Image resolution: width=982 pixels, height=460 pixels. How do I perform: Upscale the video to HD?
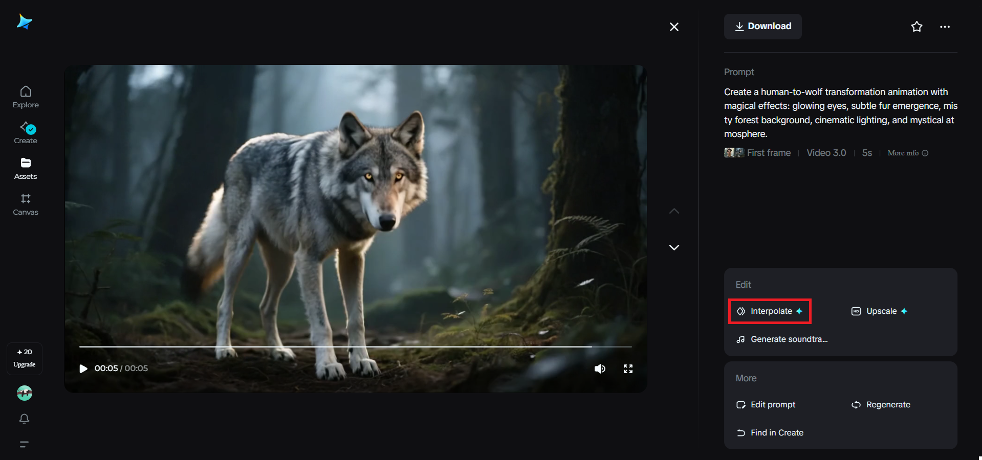(879, 311)
